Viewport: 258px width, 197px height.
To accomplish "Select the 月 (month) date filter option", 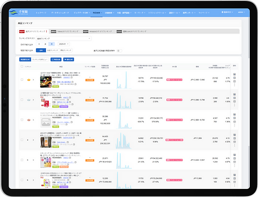I will pos(52,44).
